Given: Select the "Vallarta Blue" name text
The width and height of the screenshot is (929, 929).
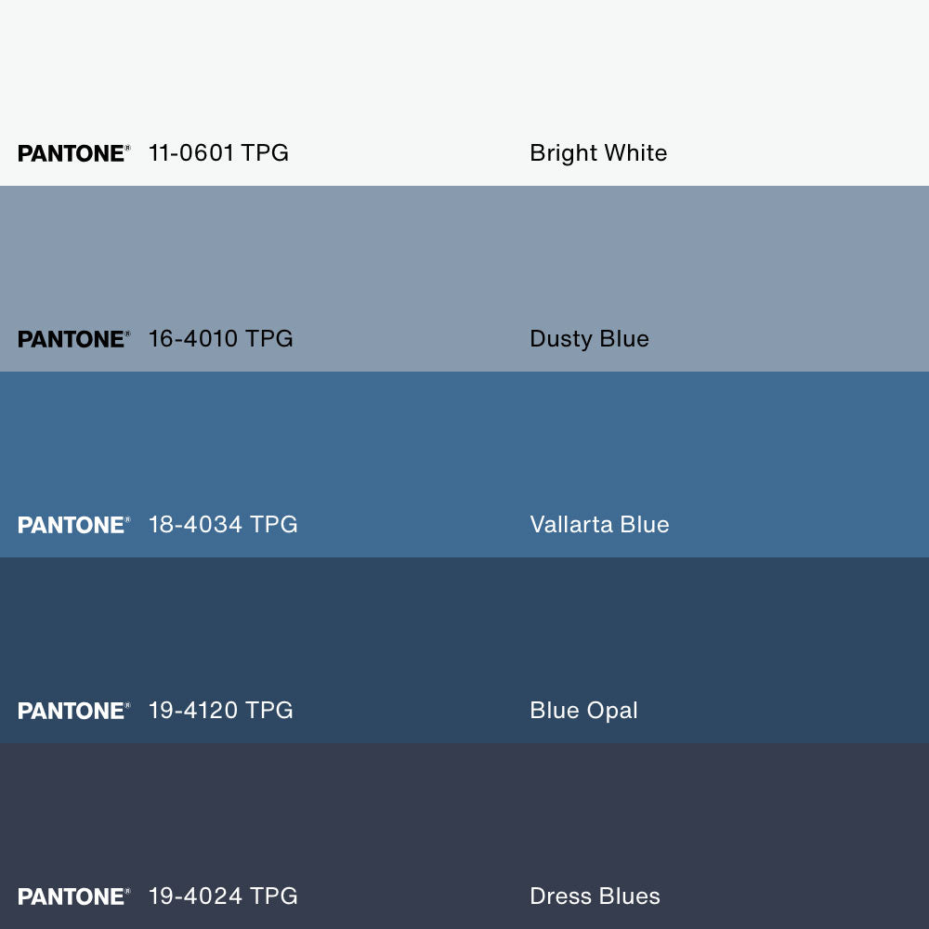Looking at the screenshot, I should [x=599, y=525].
